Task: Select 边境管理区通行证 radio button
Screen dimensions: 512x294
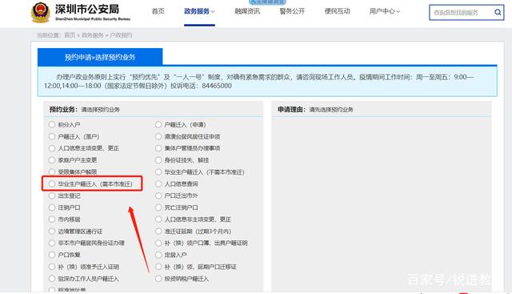Action: tap(51, 232)
